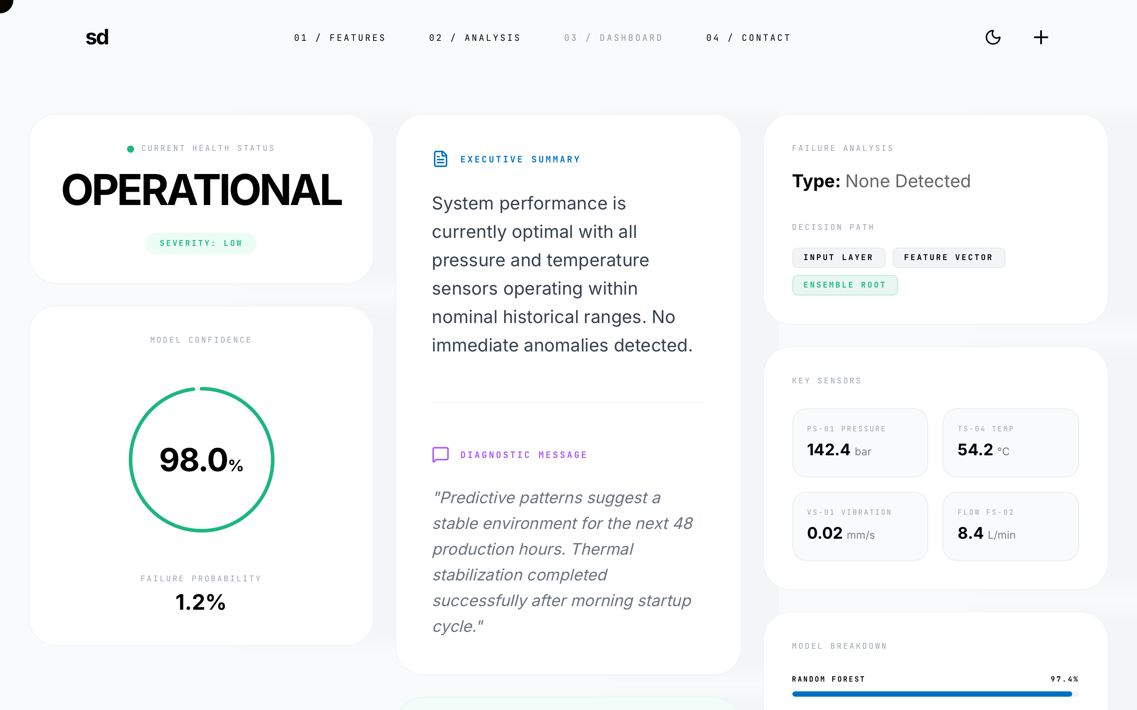The image size is (1137, 710).
Task: Select the Feature Vector decision chip
Action: coord(949,257)
